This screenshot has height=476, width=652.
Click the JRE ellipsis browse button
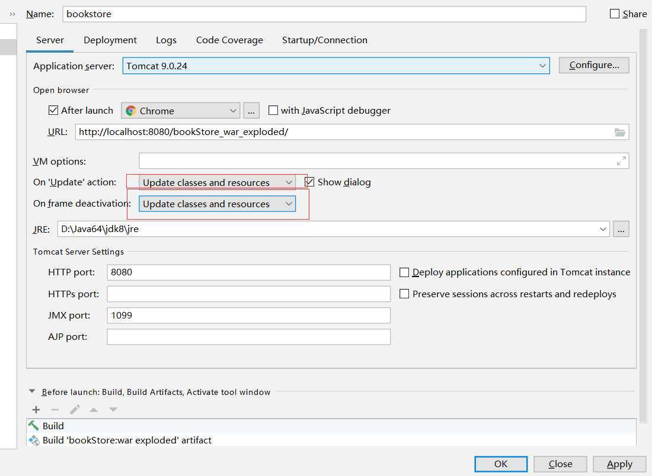[621, 229]
